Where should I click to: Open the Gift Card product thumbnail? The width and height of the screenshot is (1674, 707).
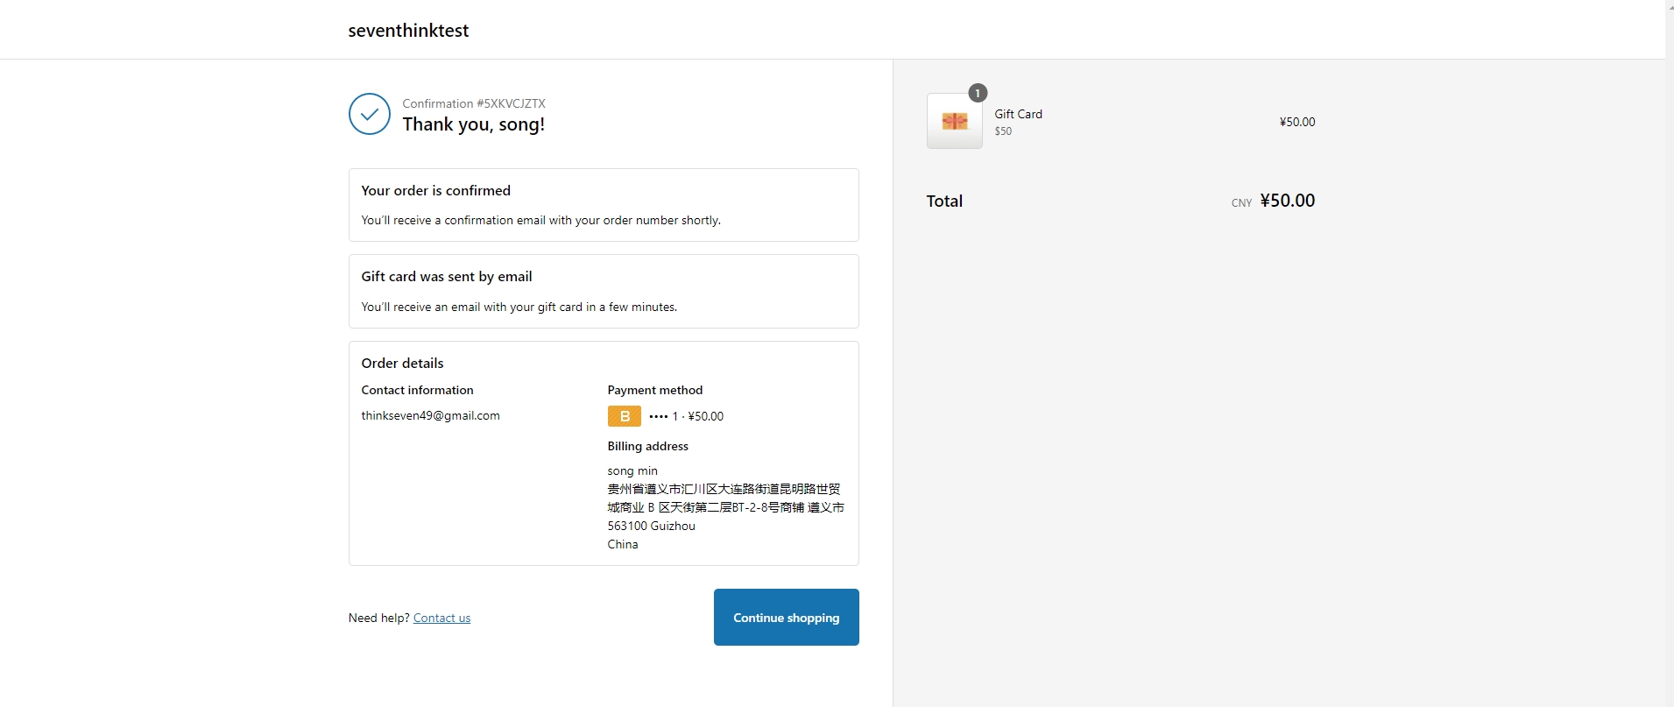pos(954,122)
